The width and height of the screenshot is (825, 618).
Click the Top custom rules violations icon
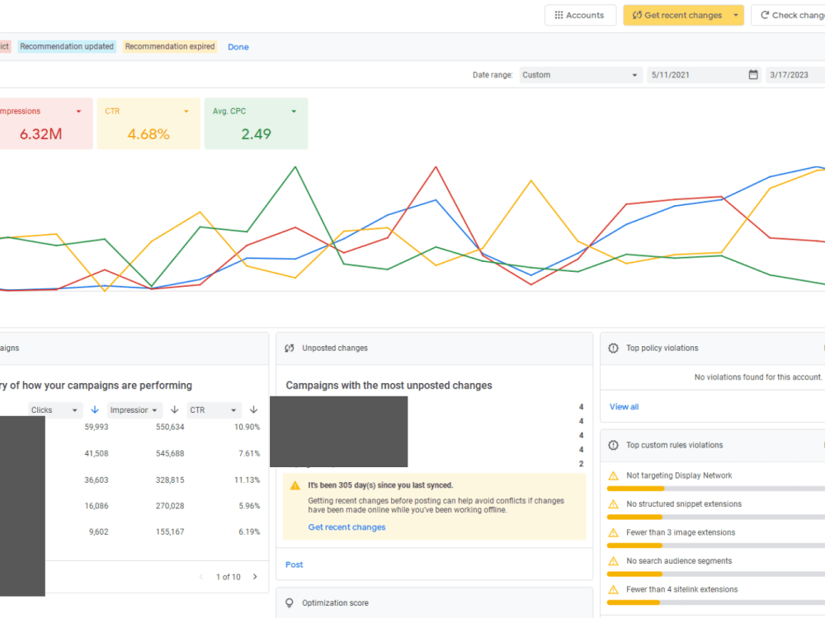pyautogui.click(x=614, y=445)
